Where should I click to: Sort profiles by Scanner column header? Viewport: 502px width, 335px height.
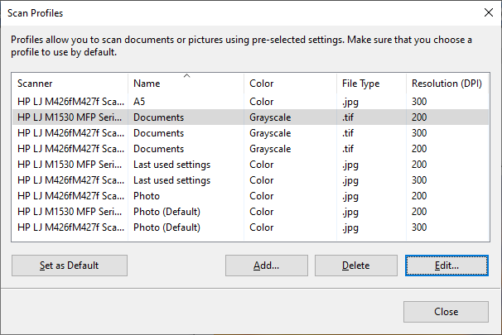70,84
